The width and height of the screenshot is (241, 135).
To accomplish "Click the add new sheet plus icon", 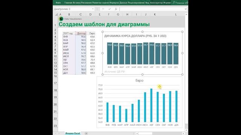I will pyautogui.click(x=86, y=133).
